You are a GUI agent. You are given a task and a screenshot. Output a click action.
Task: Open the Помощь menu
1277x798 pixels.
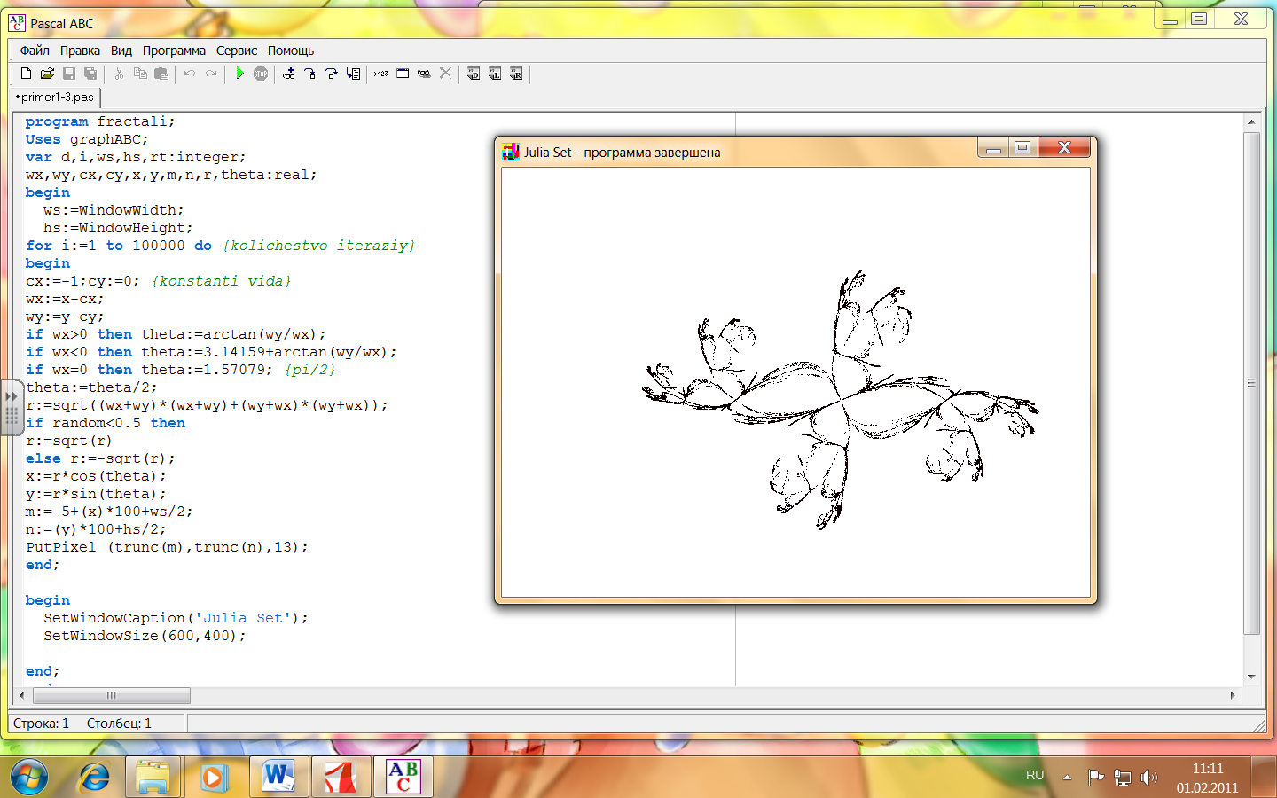pos(291,51)
